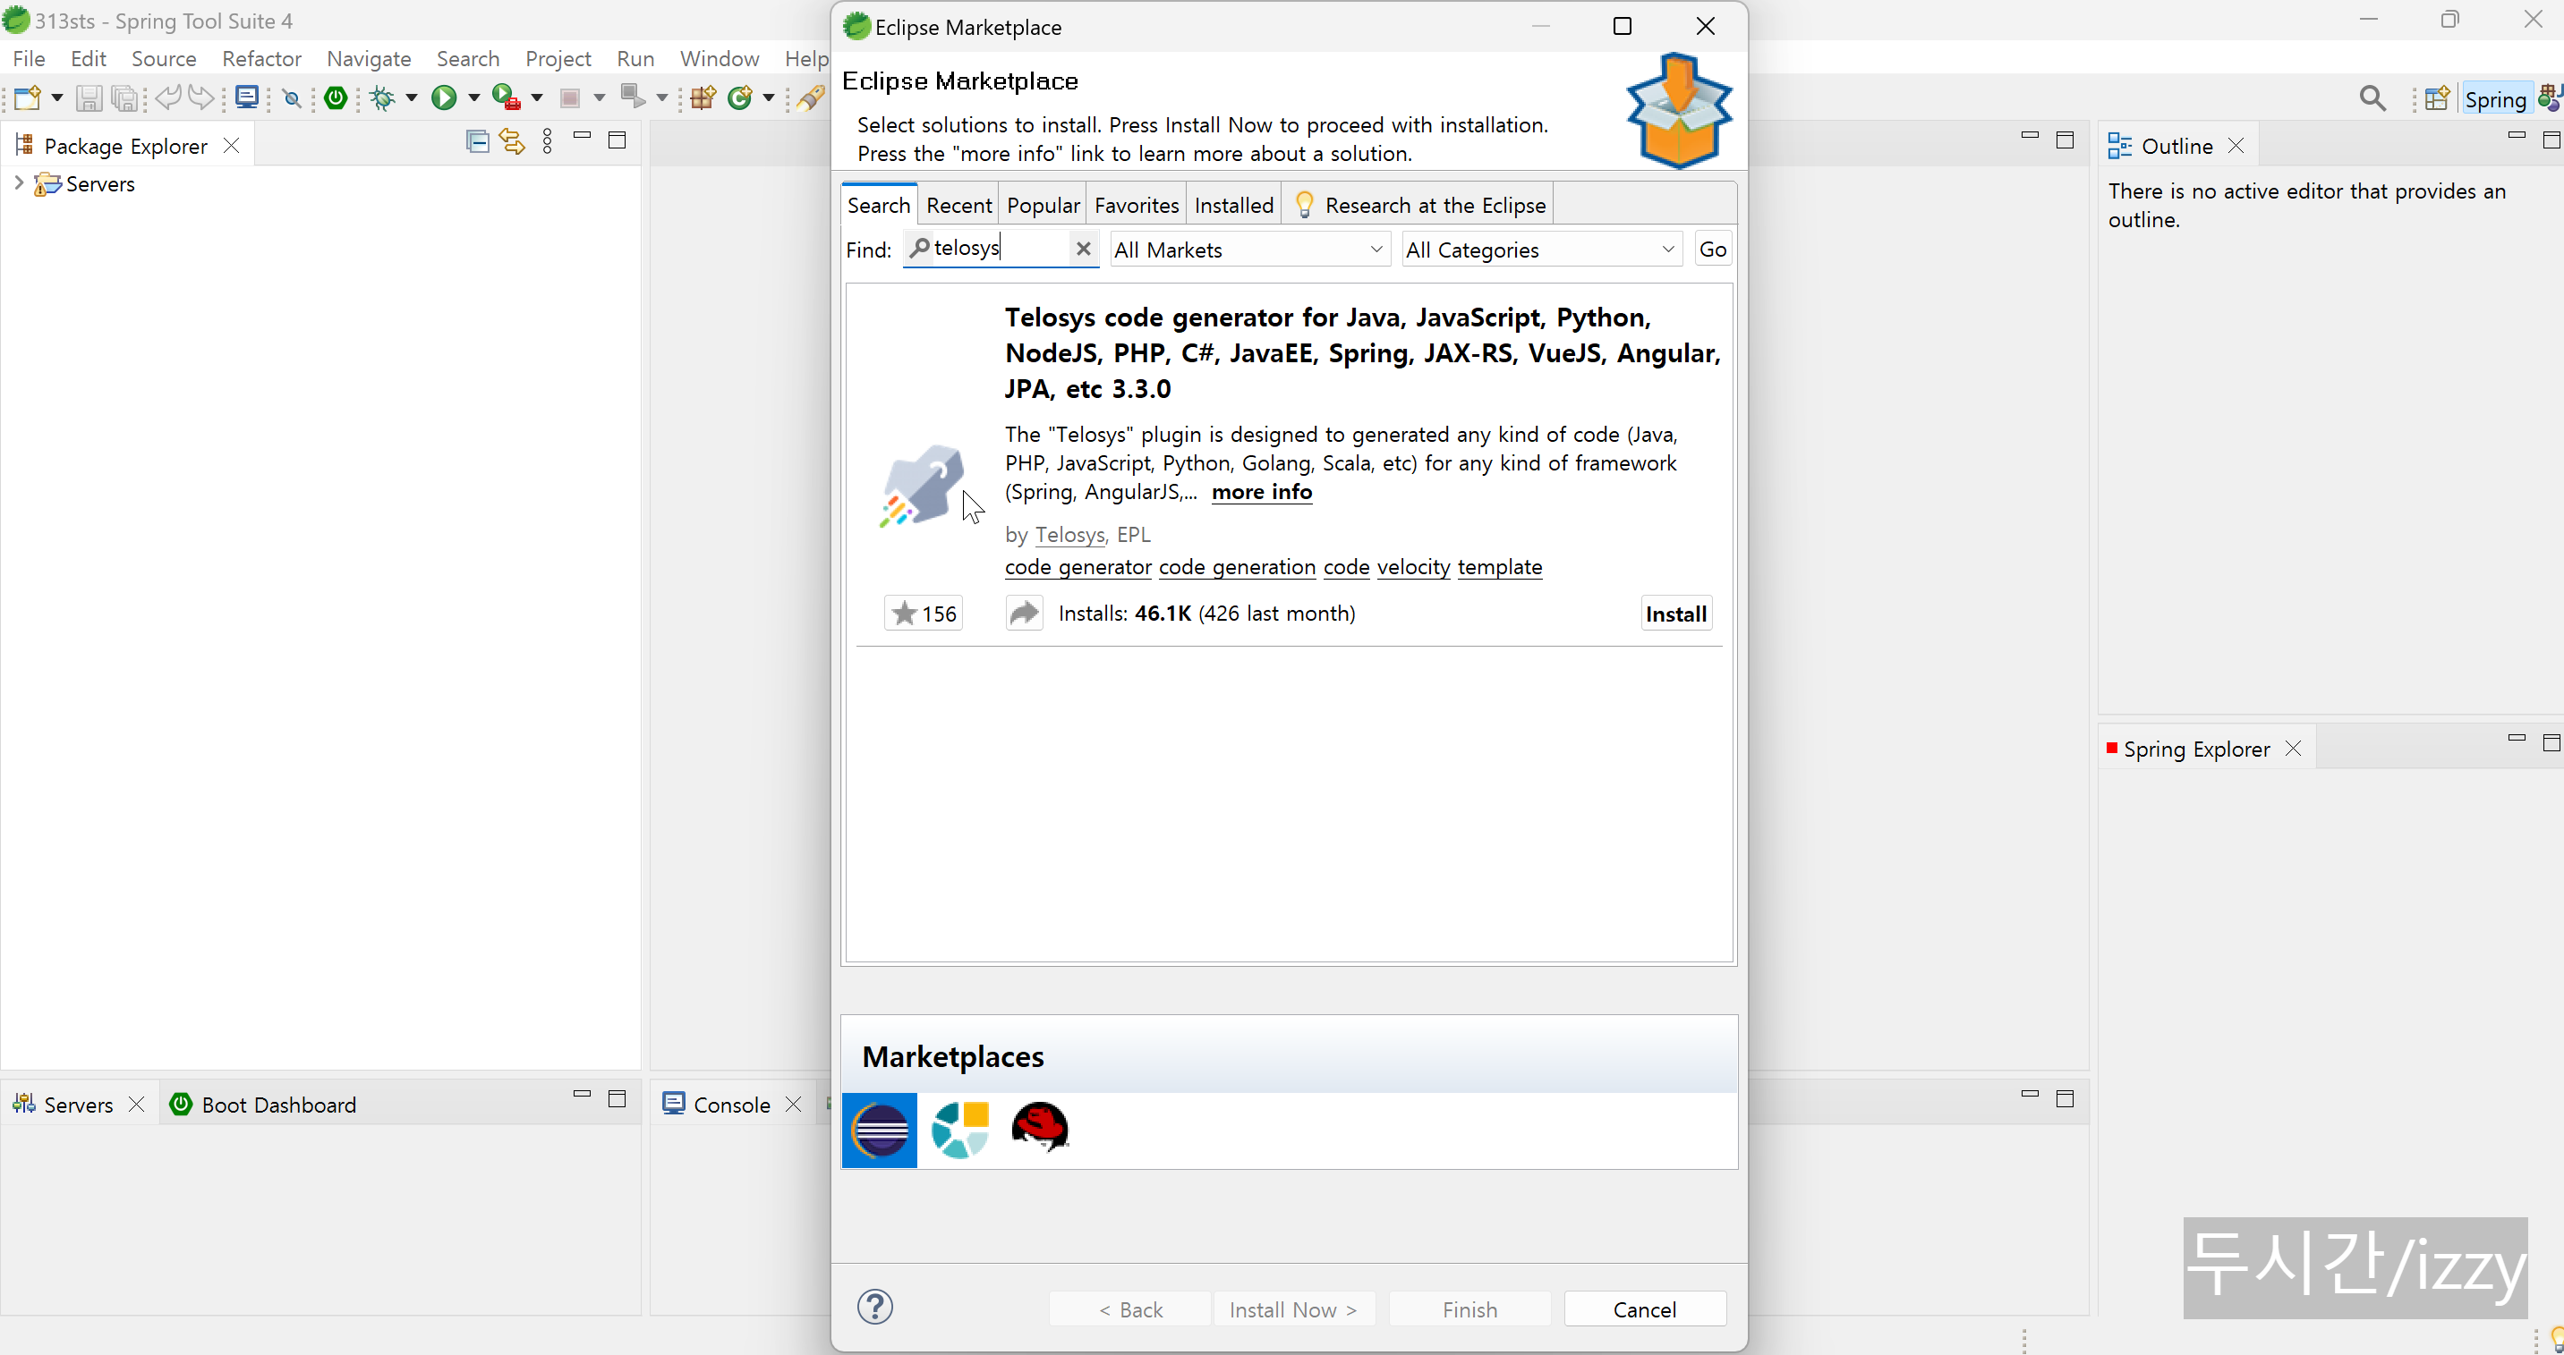Screen dimensions: 2564x1355
Task: Open Research at the Eclipse tab
Action: click(1418, 205)
